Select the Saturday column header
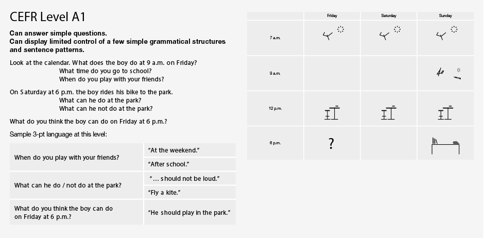 (389, 16)
